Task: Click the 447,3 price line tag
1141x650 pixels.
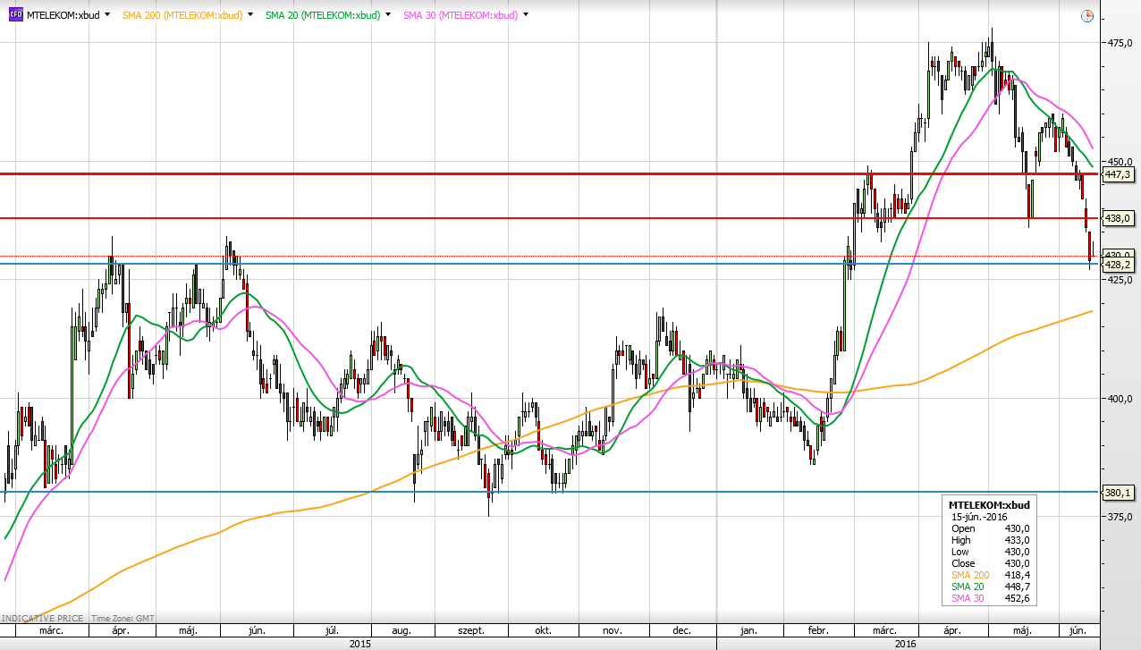Action: pos(1119,174)
